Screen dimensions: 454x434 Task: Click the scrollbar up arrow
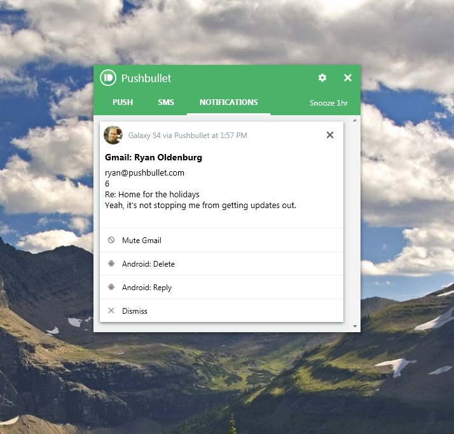click(355, 120)
